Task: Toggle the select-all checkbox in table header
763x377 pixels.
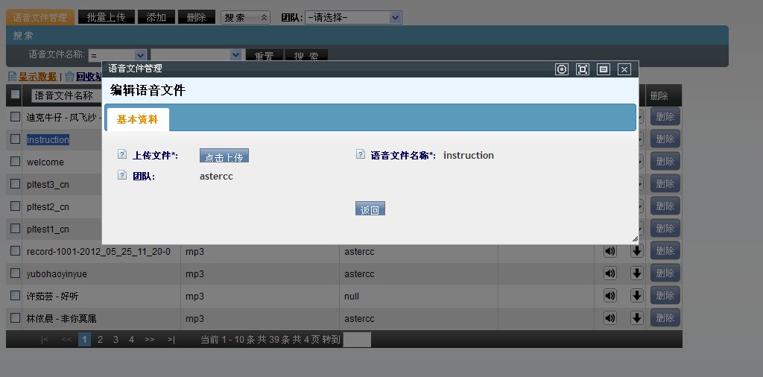Action: [x=15, y=95]
